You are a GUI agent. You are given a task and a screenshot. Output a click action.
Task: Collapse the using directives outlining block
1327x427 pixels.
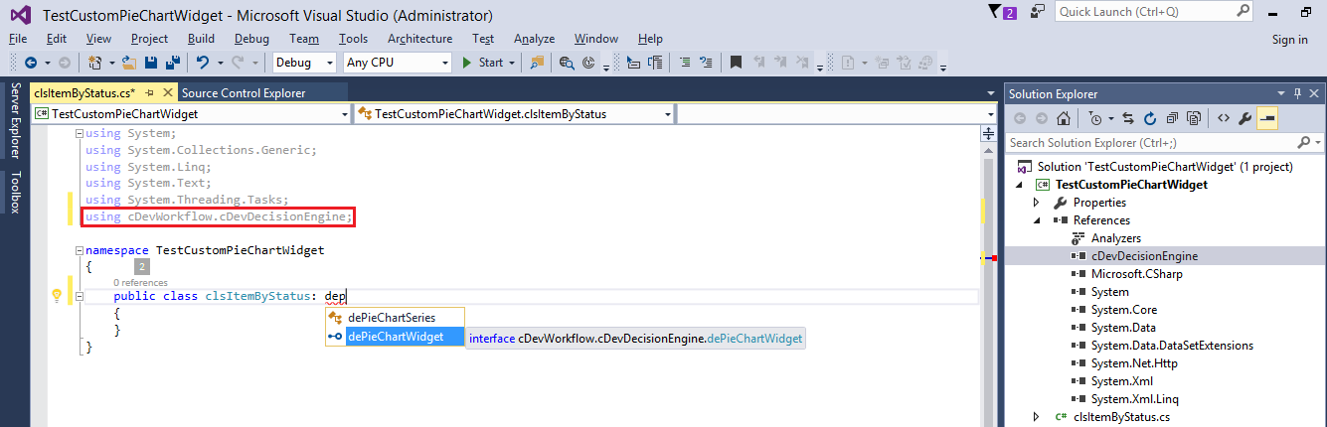pos(81,134)
